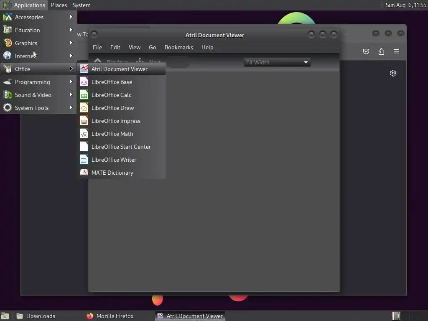Click Firefox Save to Pocket icon
The height and width of the screenshot is (321, 428).
click(366, 51)
